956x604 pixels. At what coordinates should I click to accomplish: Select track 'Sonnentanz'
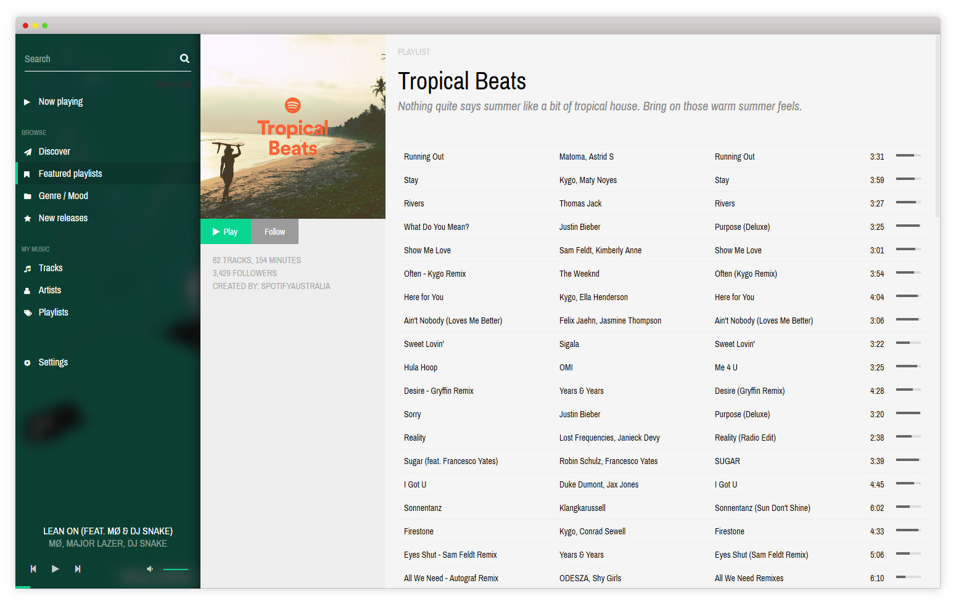click(x=422, y=508)
